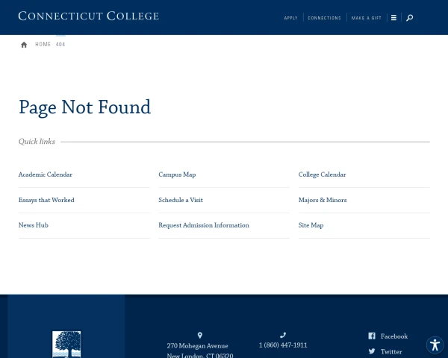Click the college tree logo in footer
The height and width of the screenshot is (358, 448).
(x=66, y=345)
